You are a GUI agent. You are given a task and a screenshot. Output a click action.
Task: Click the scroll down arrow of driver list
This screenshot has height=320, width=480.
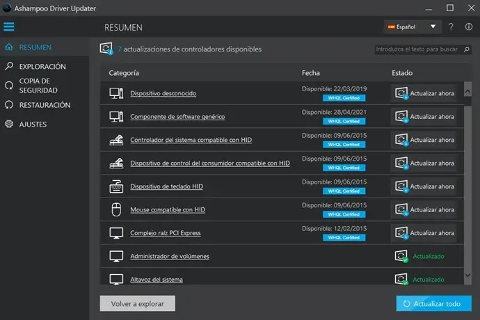[467, 275]
